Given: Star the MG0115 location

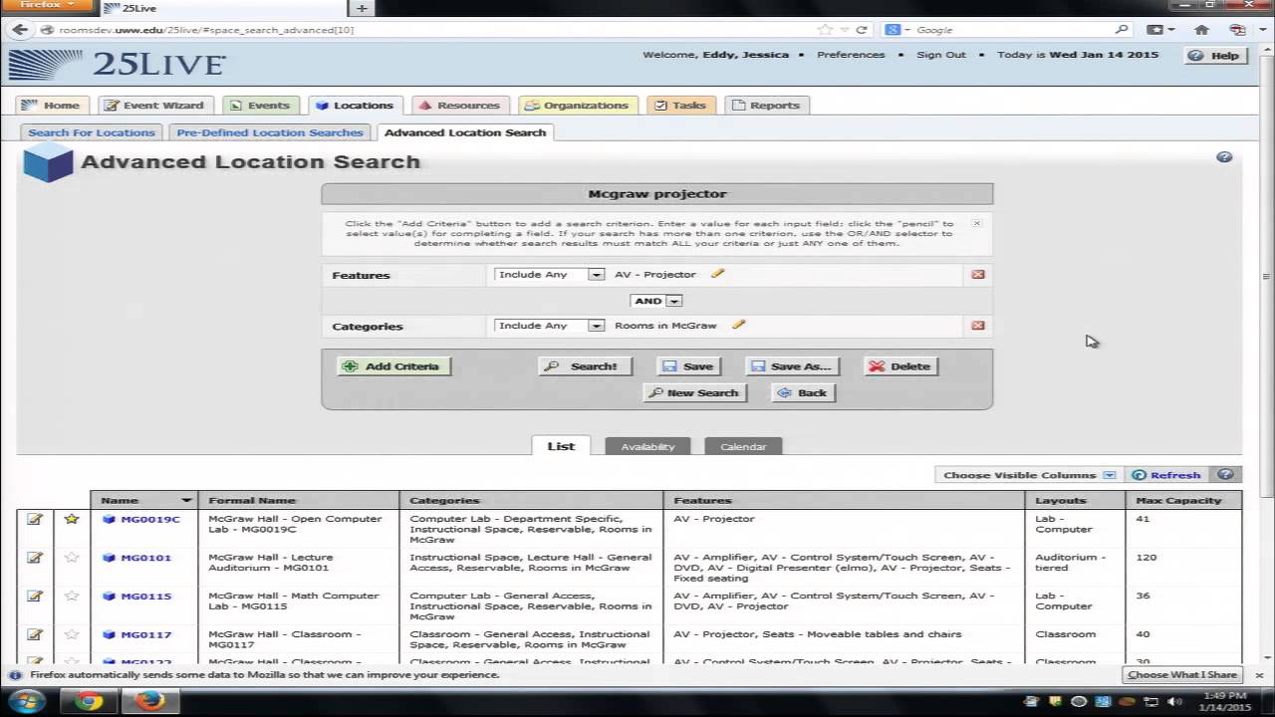Looking at the screenshot, I should [x=71, y=597].
